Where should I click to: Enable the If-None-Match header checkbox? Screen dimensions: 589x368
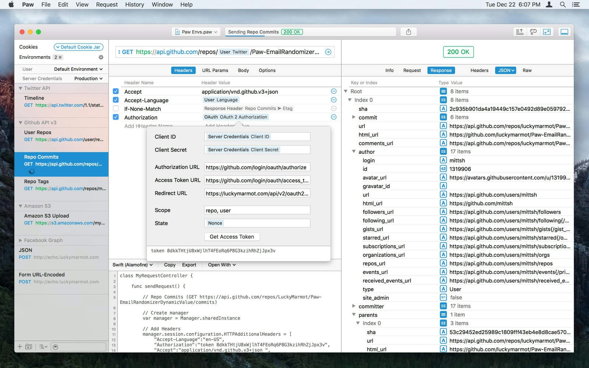[116, 108]
